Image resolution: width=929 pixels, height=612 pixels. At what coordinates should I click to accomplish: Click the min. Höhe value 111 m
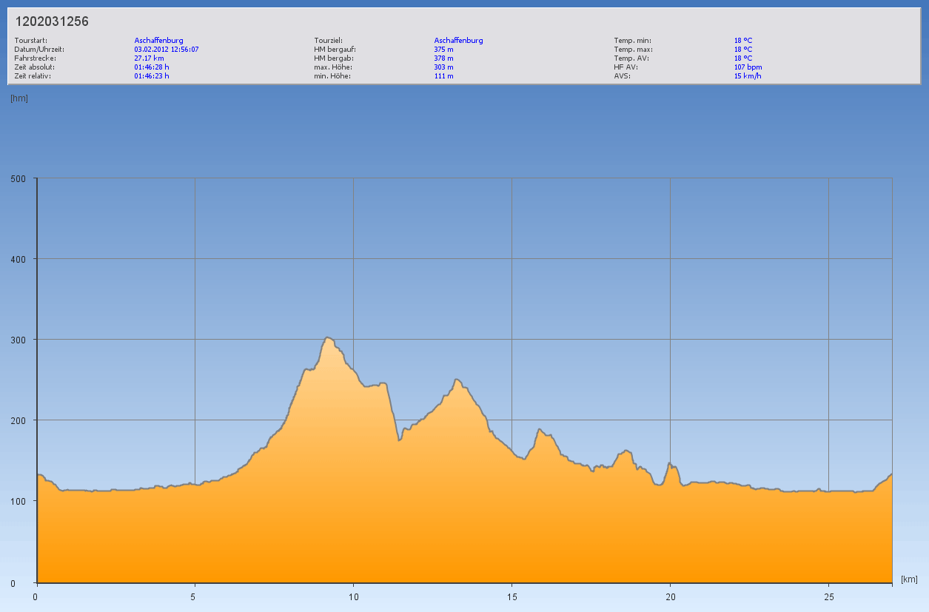[x=443, y=75]
